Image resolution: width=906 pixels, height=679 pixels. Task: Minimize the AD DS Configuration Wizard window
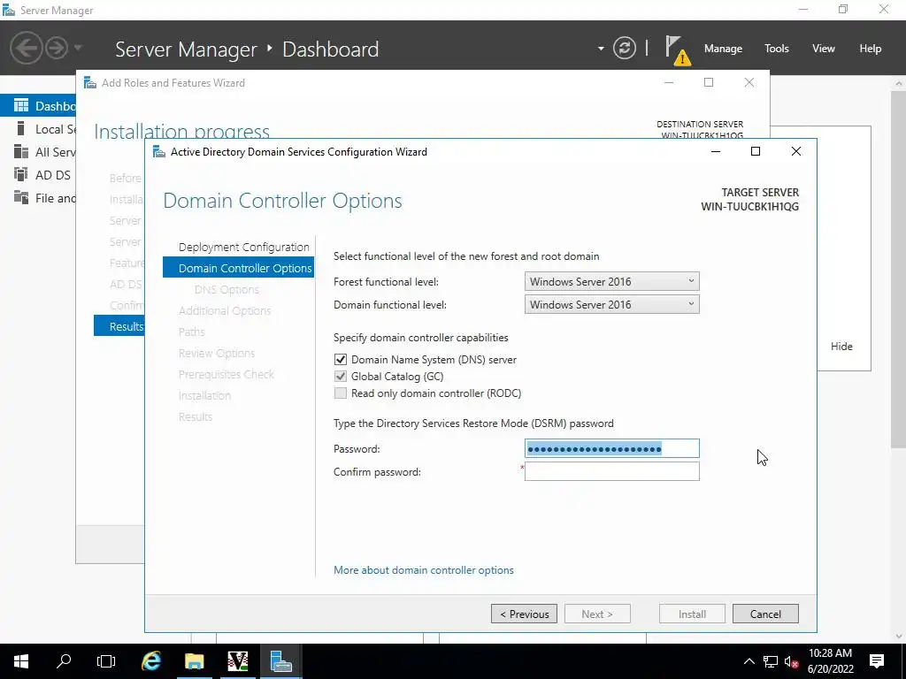715,151
